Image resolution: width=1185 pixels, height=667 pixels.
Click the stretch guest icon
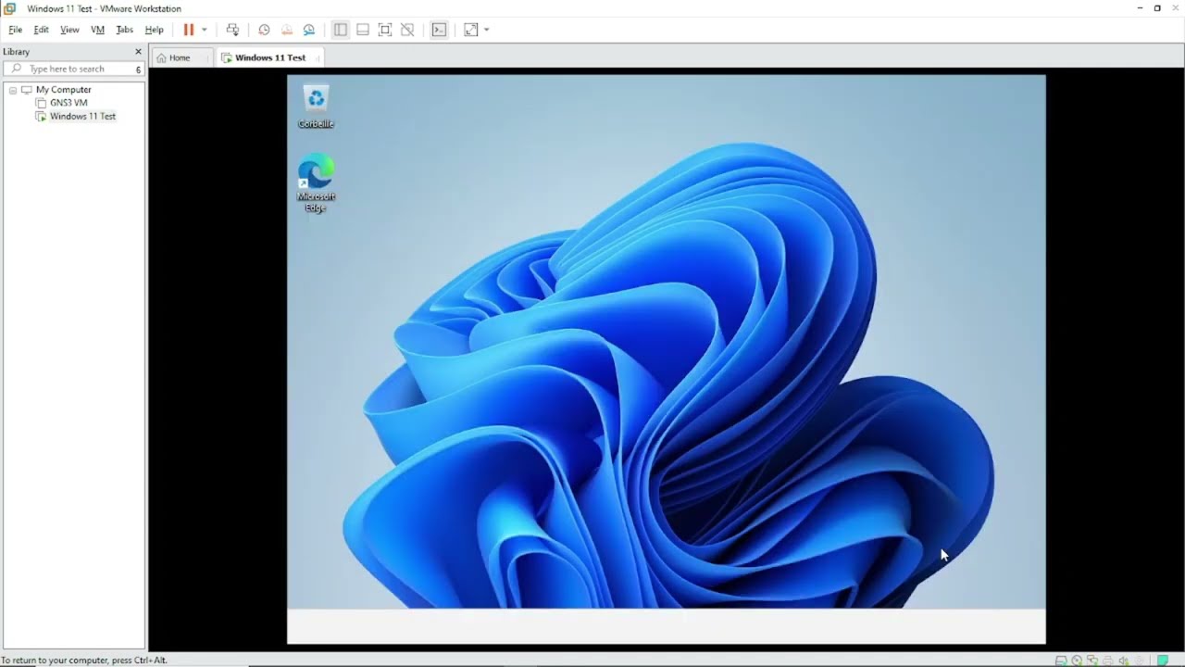(x=470, y=30)
